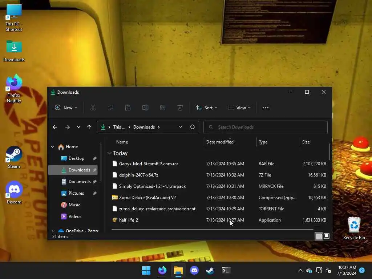Click 'This ...' breadcrumb segment
The height and width of the screenshot is (279, 372).
click(x=119, y=127)
